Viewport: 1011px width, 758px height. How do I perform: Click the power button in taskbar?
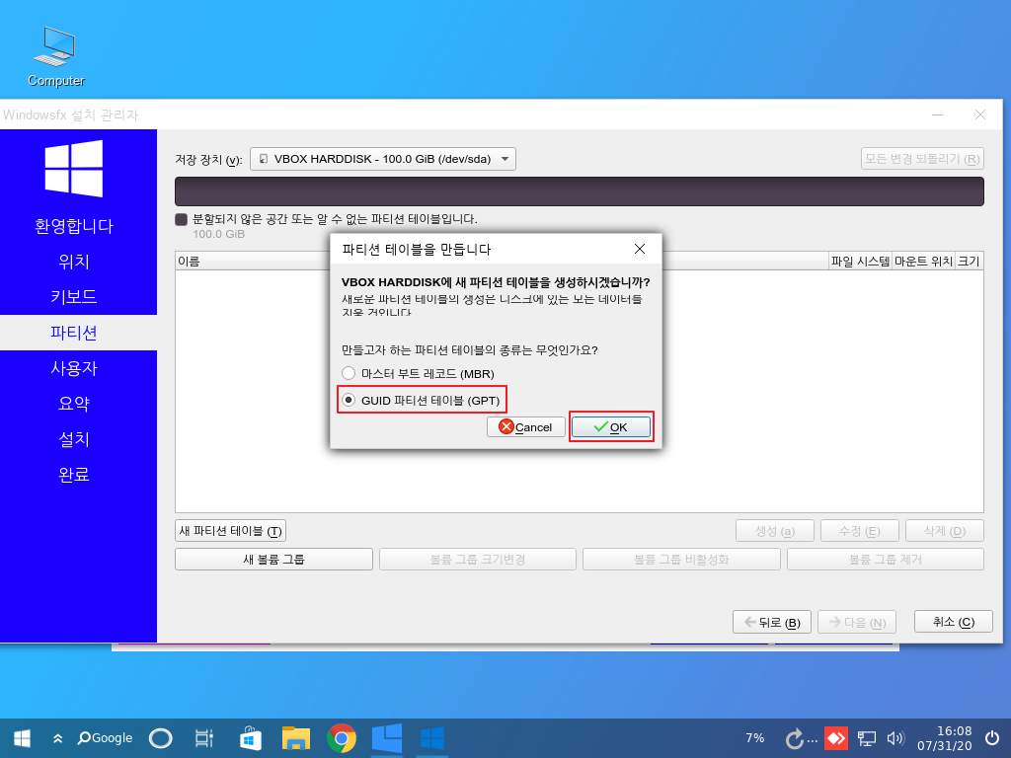[x=992, y=738]
